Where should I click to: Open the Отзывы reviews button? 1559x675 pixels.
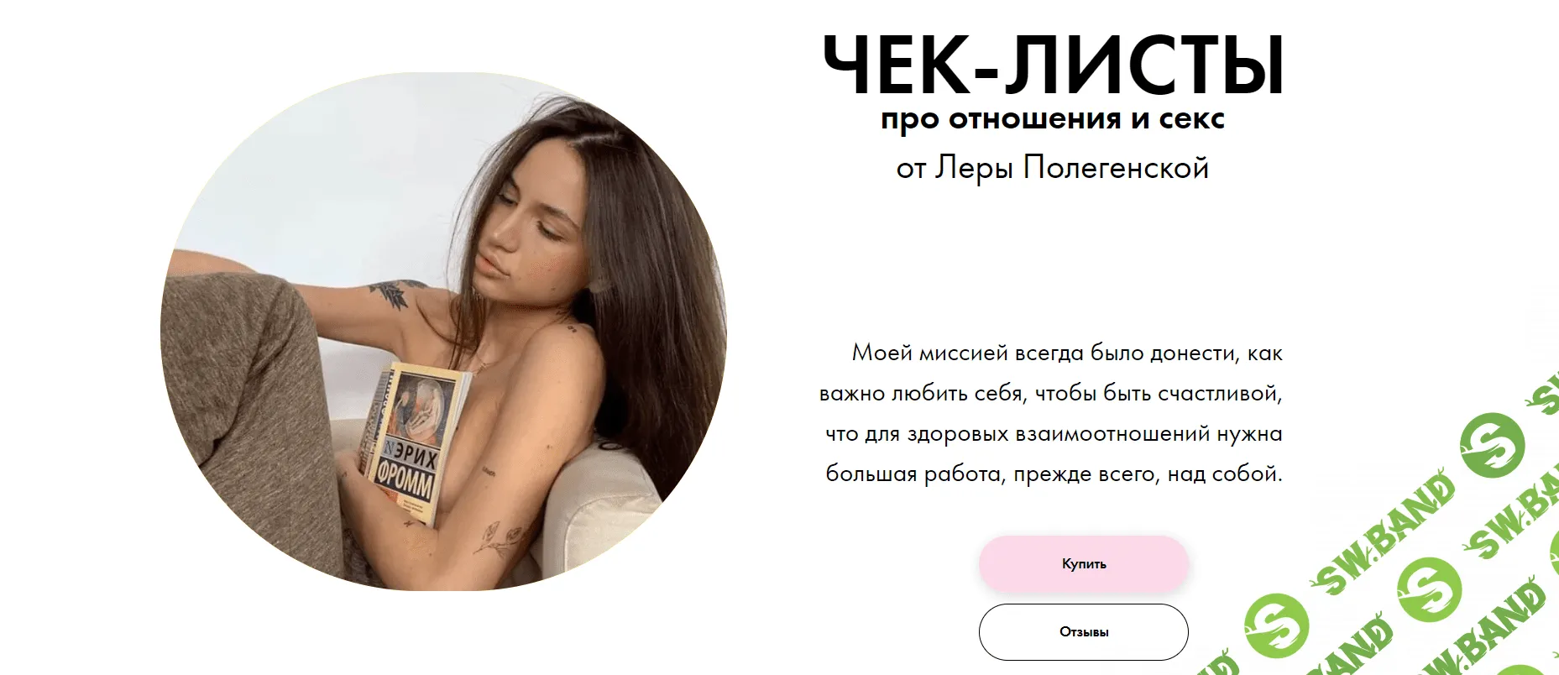(x=1083, y=631)
